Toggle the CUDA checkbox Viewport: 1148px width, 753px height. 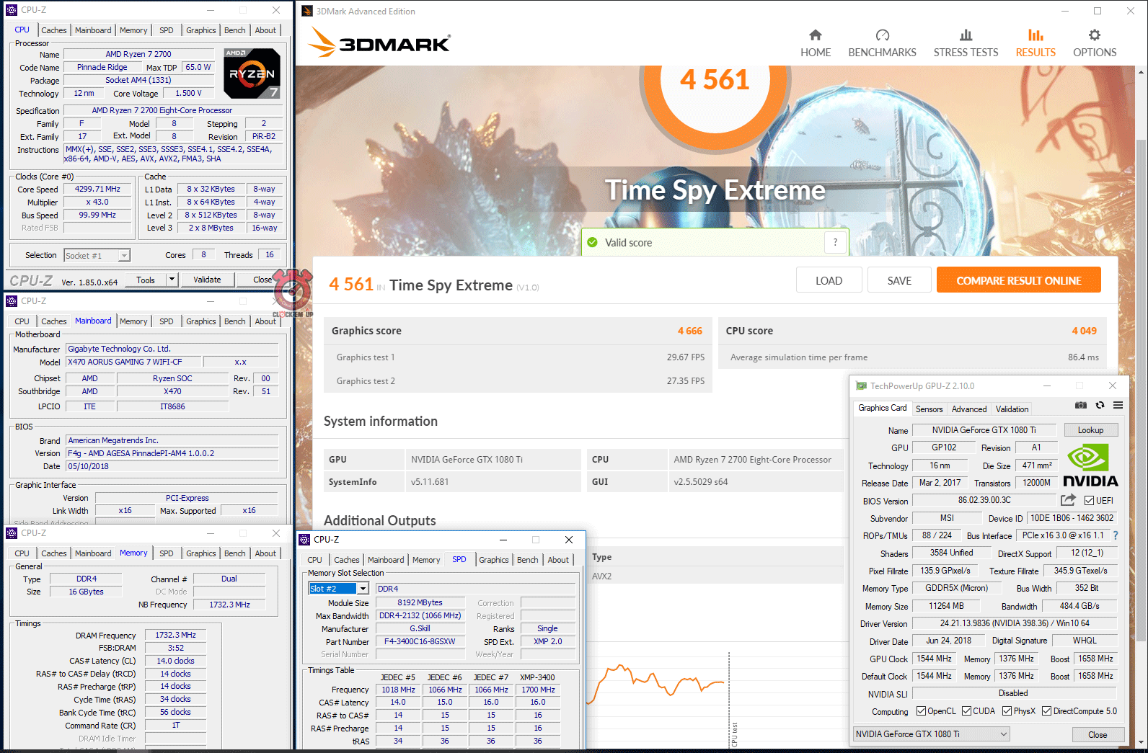[966, 711]
